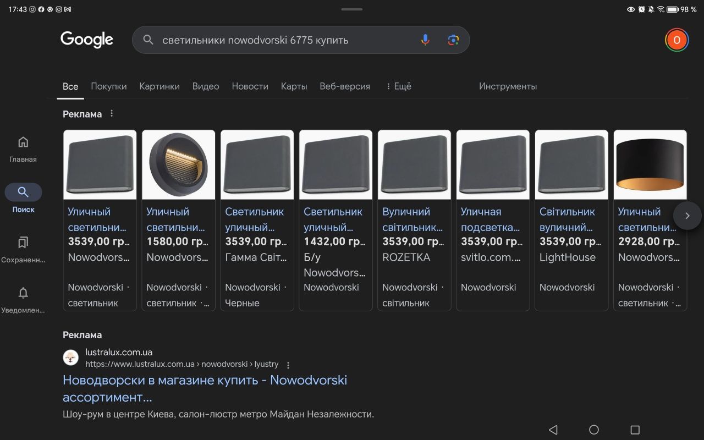Open the Новодворски в магазине купить ad link

[205, 388]
